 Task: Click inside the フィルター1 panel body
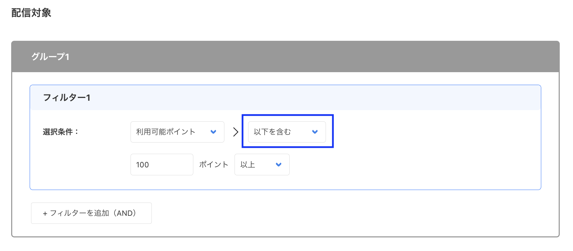(x=419, y=164)
